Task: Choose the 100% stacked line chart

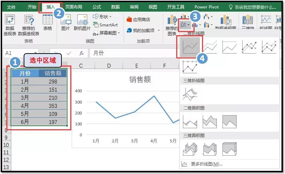Action: click(230, 47)
